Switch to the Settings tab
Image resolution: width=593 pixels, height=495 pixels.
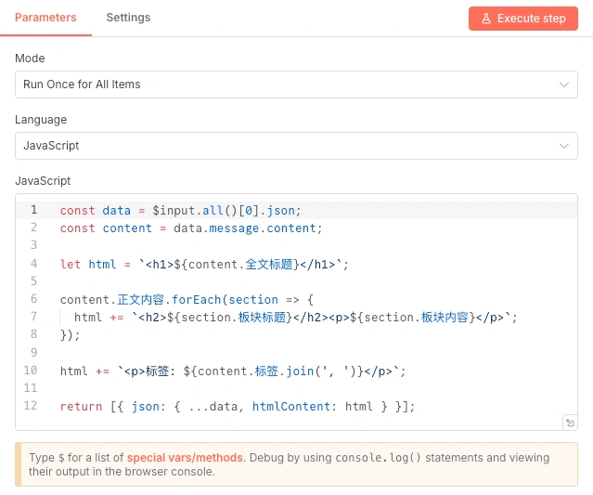128,18
